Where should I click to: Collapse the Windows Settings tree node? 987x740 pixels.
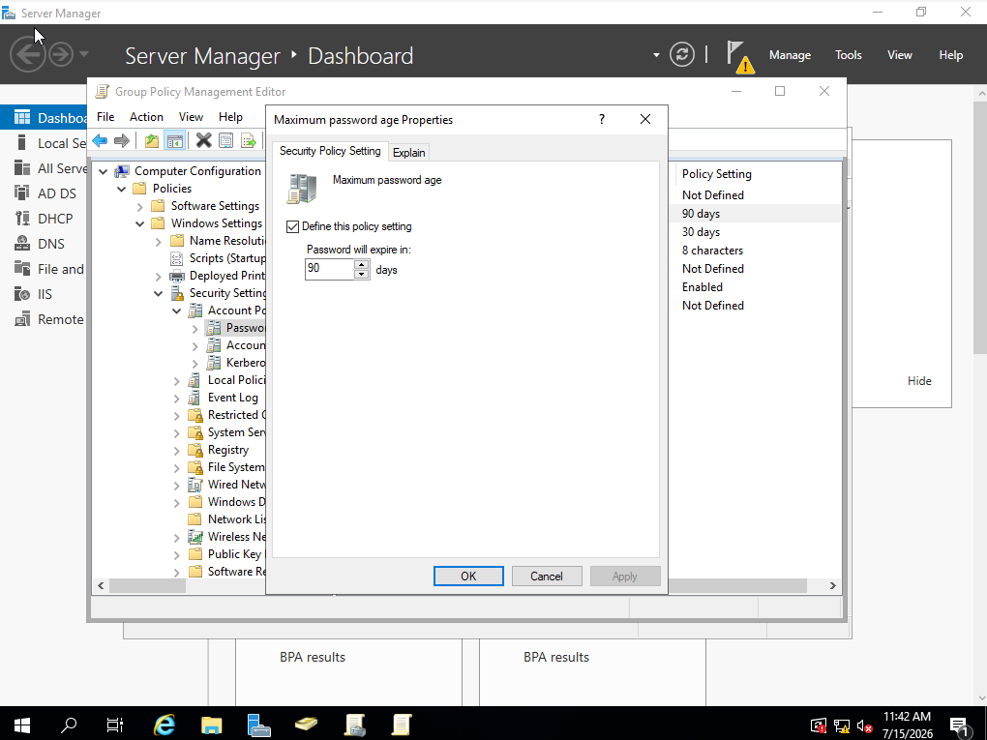[139, 223]
